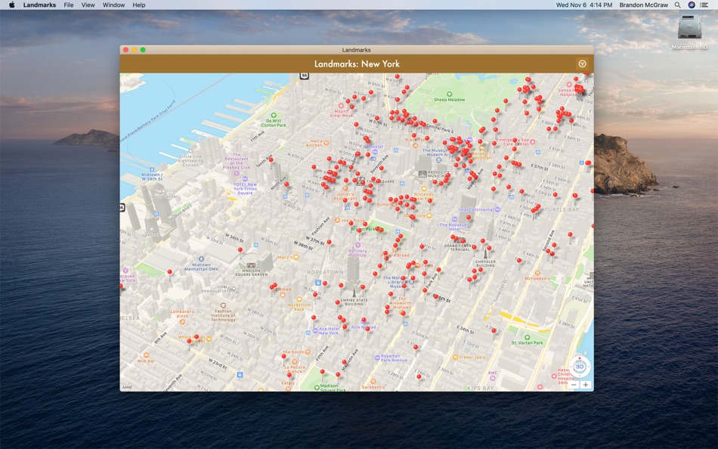Open the Help menu
Image resolution: width=718 pixels, height=449 pixels.
click(139, 5)
